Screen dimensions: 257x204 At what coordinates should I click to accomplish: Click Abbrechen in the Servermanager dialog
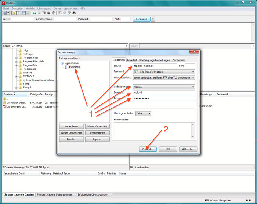[188, 149]
